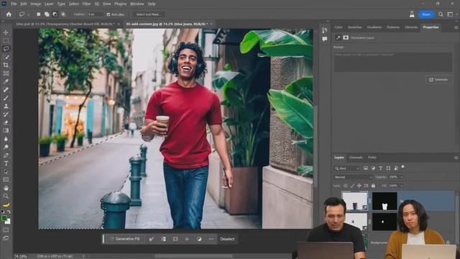Viewport: 460px width, 259px height.
Task: Click invert selection icon in contextual bar
Action: pos(163,239)
